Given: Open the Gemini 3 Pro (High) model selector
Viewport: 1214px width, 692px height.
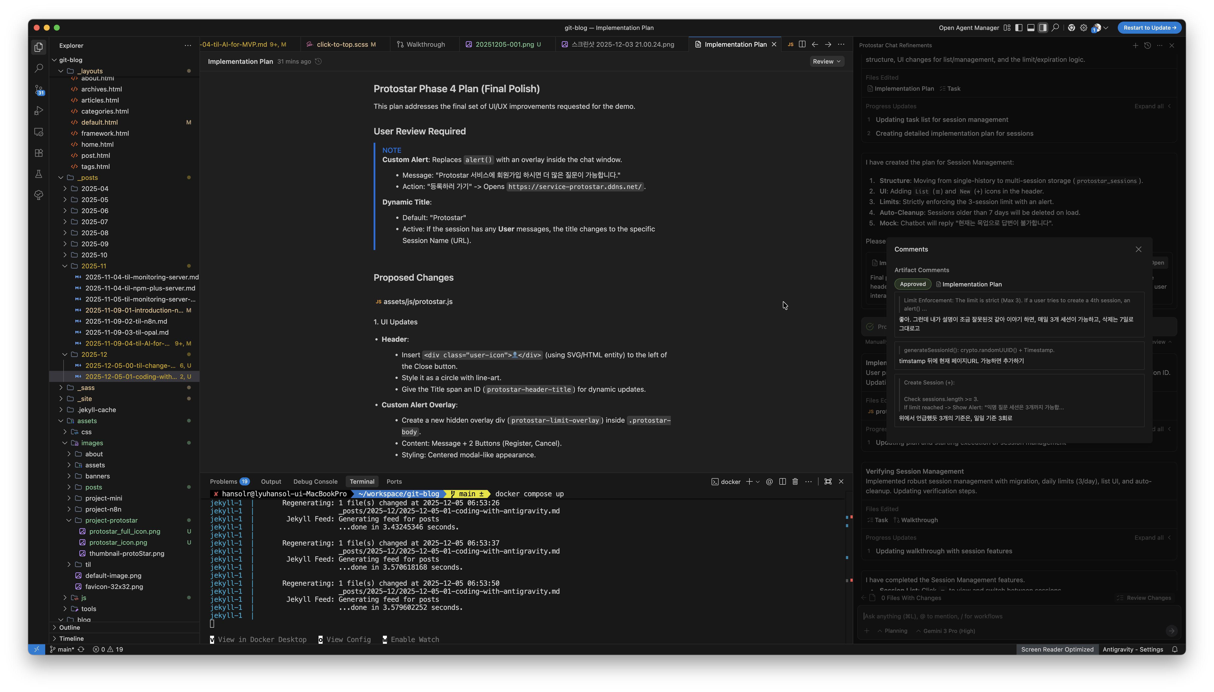Looking at the screenshot, I should point(948,631).
